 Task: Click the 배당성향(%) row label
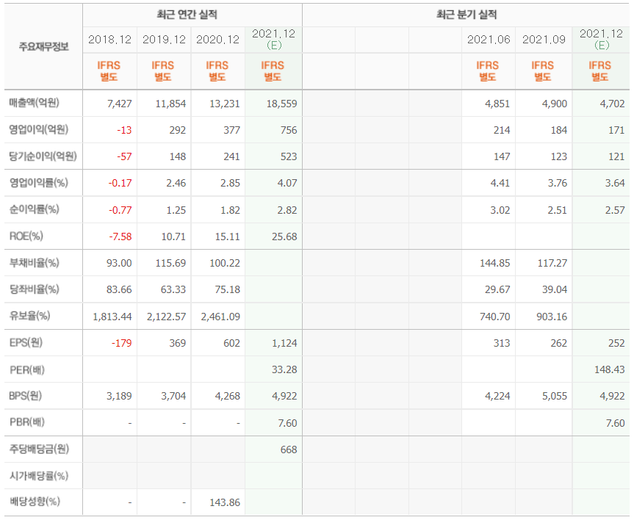click(35, 502)
